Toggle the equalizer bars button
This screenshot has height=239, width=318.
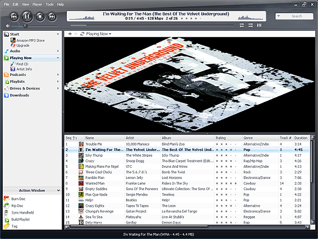[x=259, y=25]
